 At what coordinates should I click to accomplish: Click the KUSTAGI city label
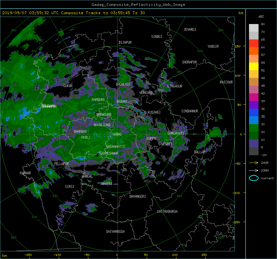click(154, 112)
